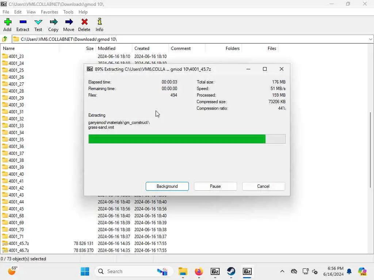Click the taskbar Search box

click(x=134, y=271)
